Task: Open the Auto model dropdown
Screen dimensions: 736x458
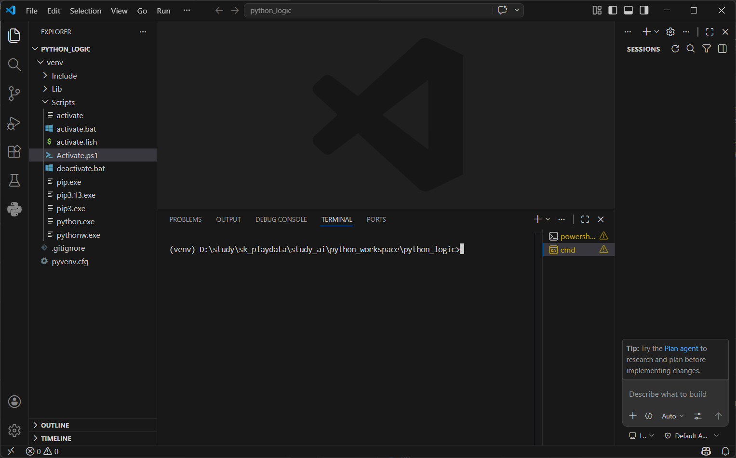Action: (673, 416)
